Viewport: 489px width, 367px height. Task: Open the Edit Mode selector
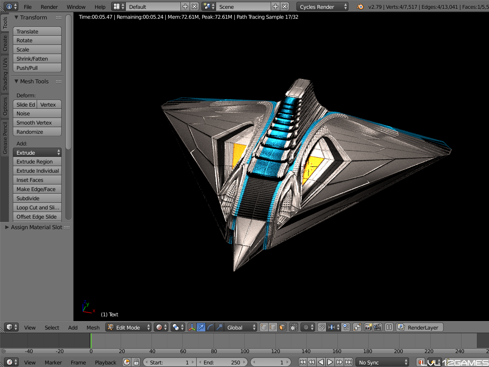pos(128,327)
